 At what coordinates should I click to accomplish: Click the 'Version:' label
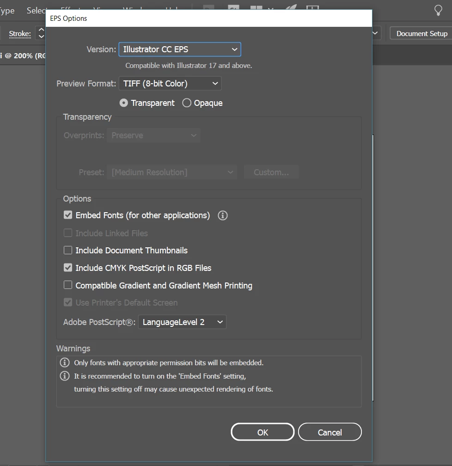point(101,49)
